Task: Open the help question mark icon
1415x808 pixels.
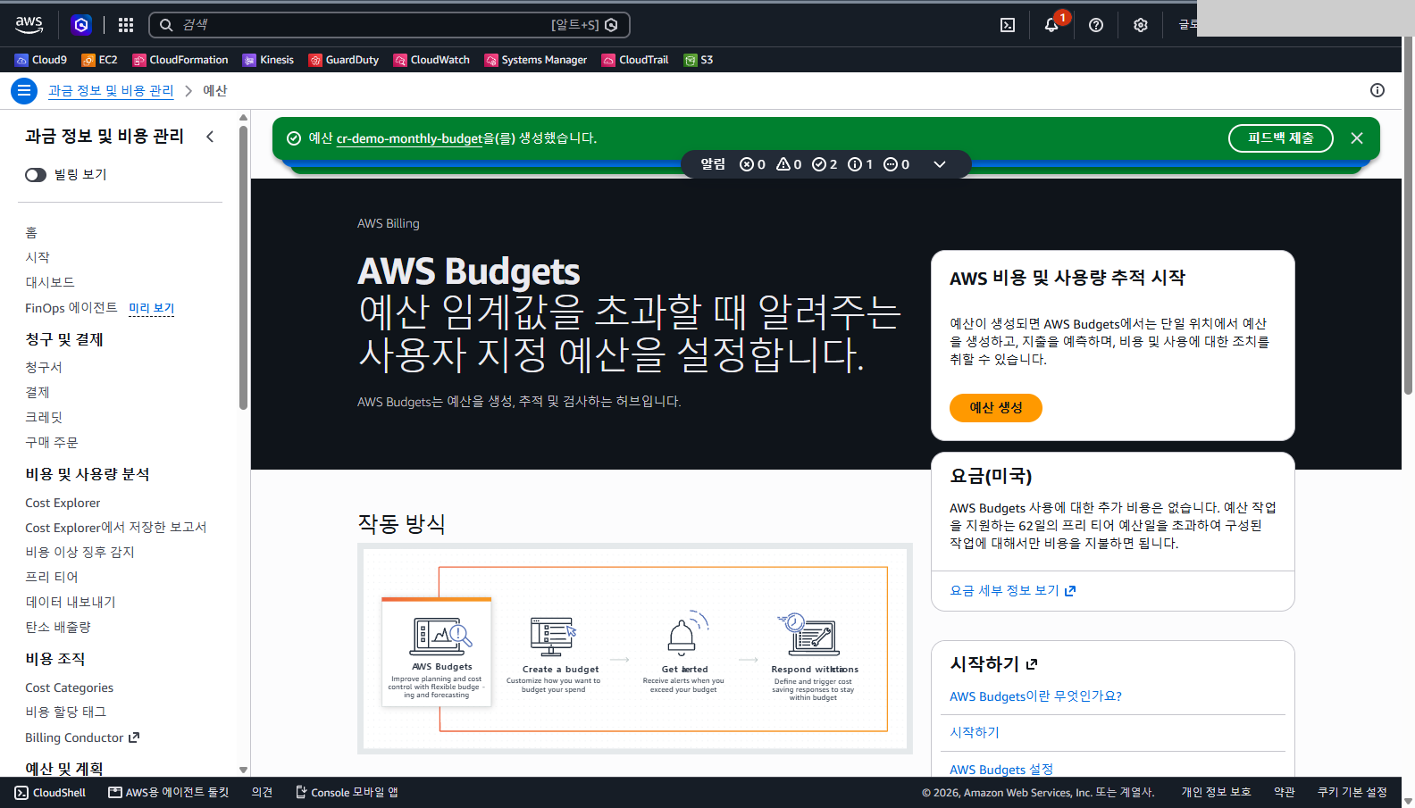Action: 1096,25
